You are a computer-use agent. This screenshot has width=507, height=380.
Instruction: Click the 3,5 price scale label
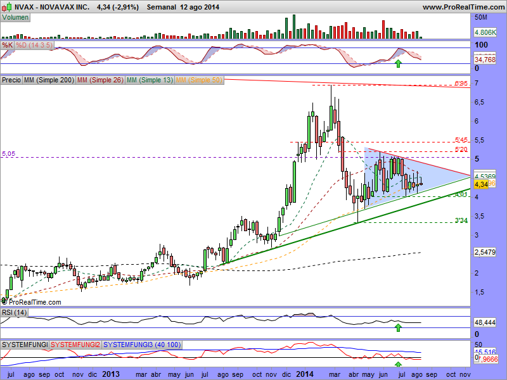tap(480, 216)
